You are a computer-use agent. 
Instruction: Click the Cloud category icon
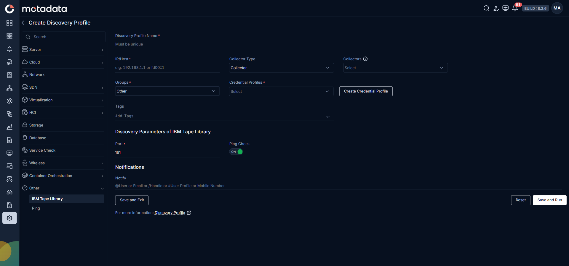click(25, 62)
